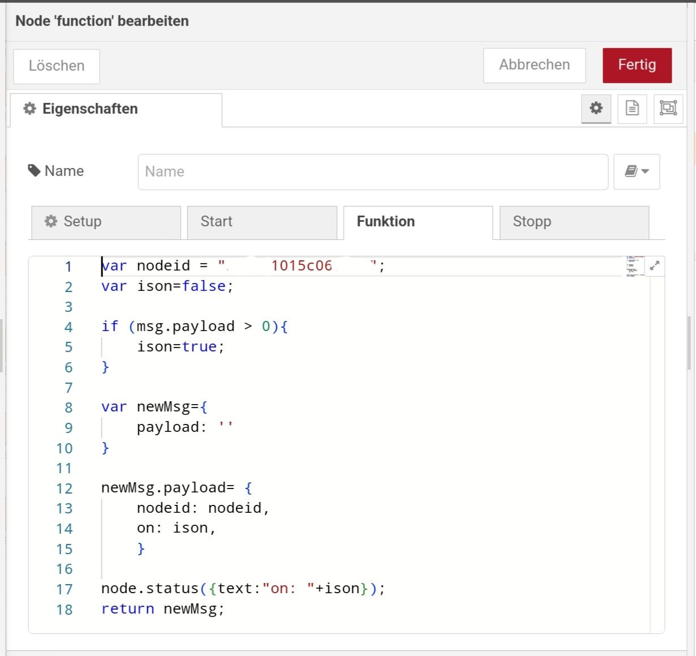
Task: Click the 'var newMsg={' line
Action: (155, 407)
